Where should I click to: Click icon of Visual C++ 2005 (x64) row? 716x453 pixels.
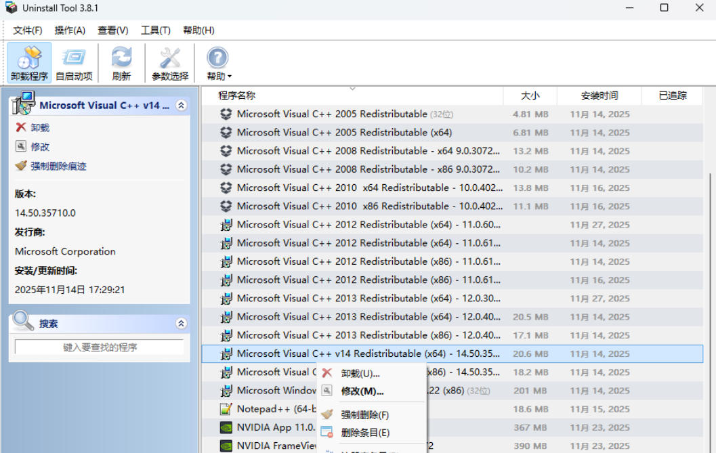click(x=226, y=133)
